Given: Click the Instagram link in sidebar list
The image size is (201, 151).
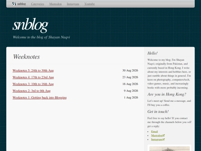Looking at the screenshot, I should [x=157, y=139].
